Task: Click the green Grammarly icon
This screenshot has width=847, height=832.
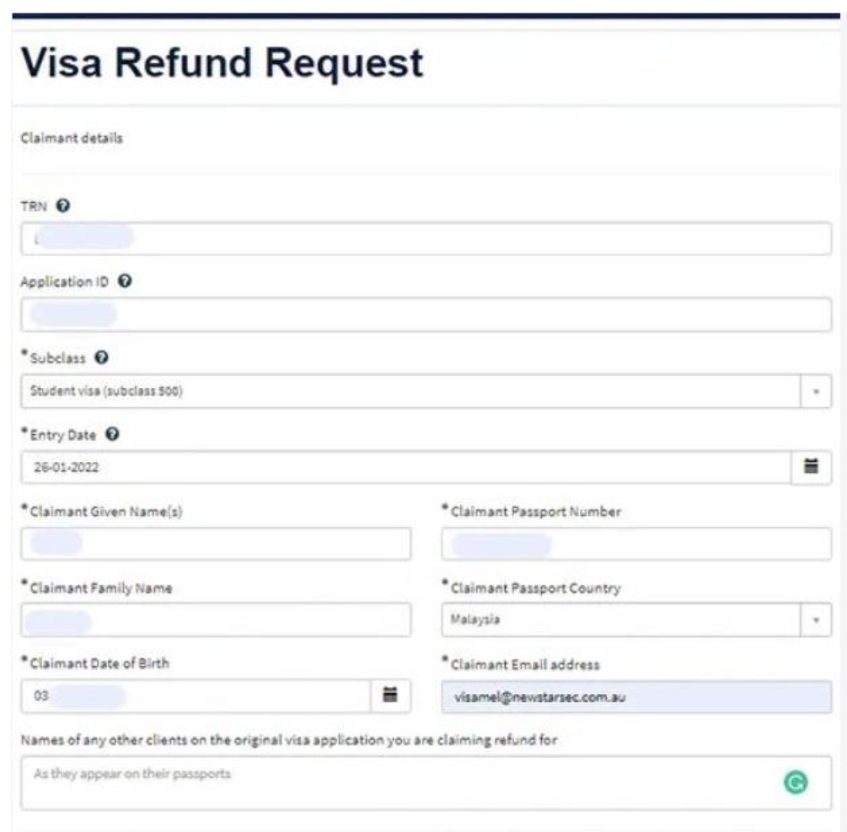Action: 801,784
